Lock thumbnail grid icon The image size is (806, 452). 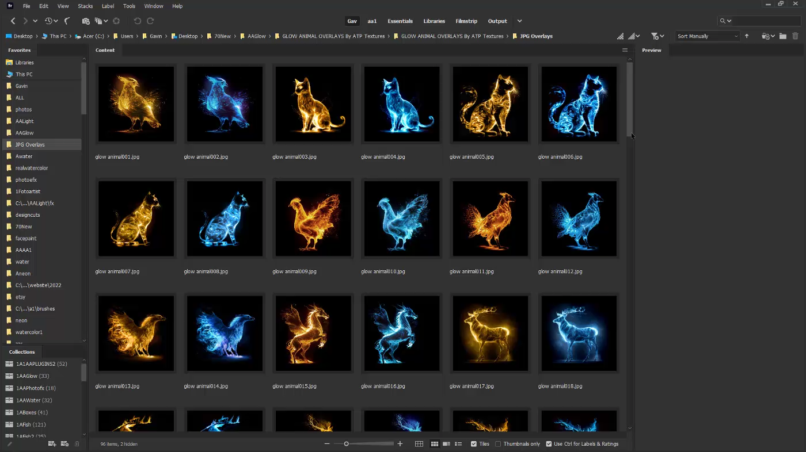pos(419,444)
